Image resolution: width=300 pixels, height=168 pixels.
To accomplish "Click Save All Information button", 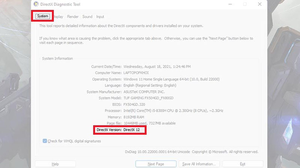I will [198, 164].
